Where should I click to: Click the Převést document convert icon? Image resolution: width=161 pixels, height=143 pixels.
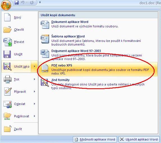coord(8,42)
